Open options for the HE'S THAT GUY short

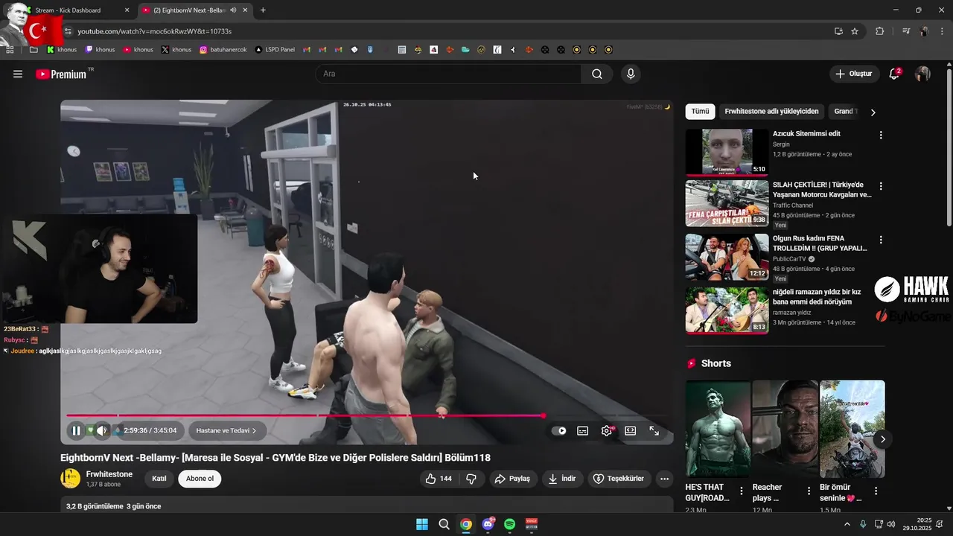coord(741,491)
